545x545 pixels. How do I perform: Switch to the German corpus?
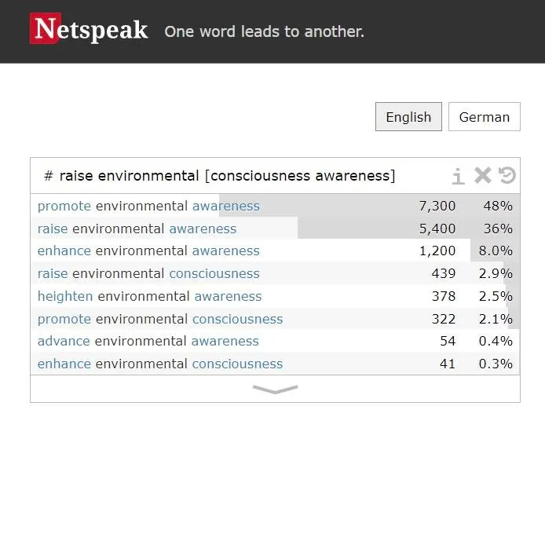[x=484, y=117]
